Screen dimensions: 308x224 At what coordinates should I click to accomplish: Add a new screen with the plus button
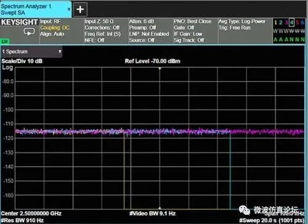(x=80, y=9)
